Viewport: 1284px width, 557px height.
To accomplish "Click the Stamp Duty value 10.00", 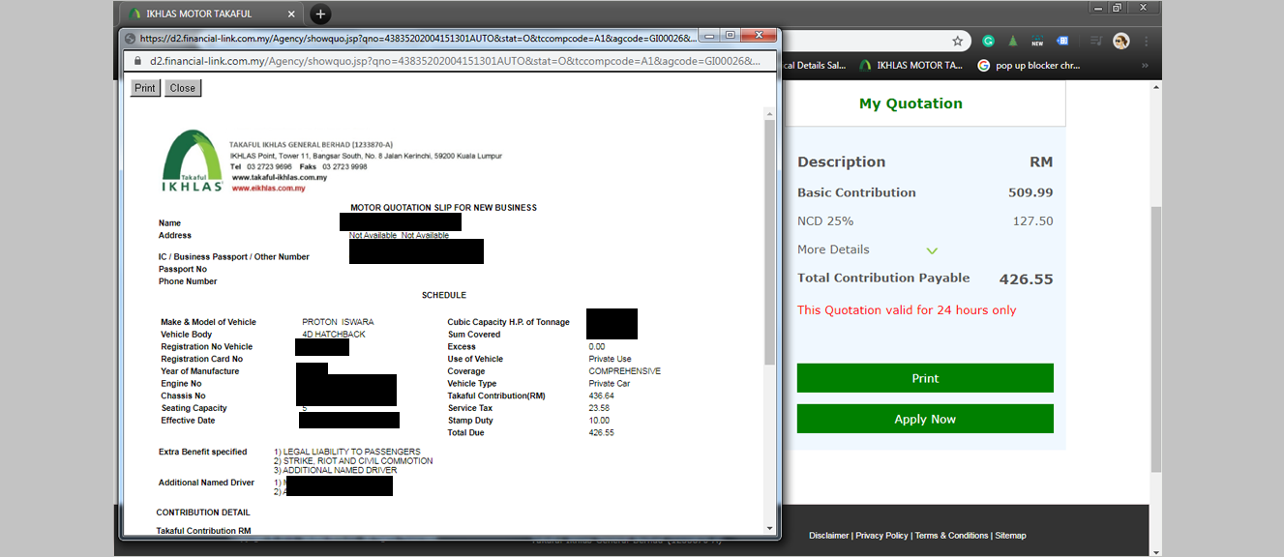I will pos(599,421).
